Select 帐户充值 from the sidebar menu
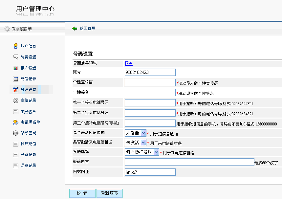This screenshot has height=199, width=282. pos(28,144)
